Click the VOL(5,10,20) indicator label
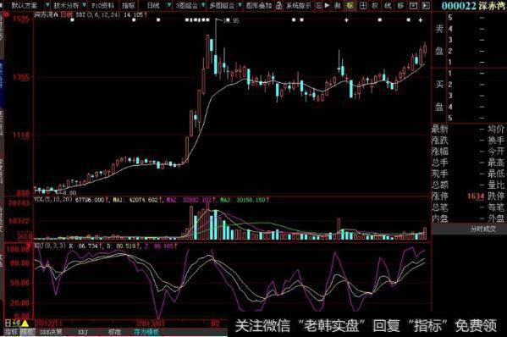 click(53, 200)
